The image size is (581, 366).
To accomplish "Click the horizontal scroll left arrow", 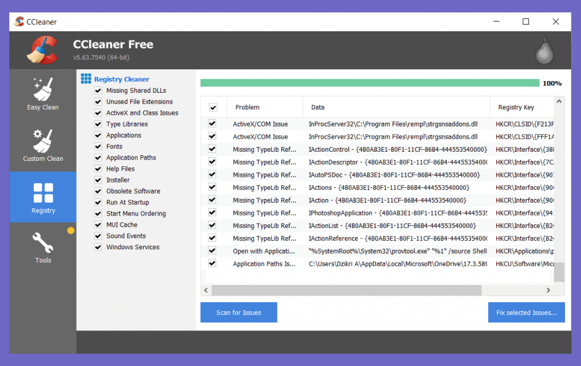I will point(206,290).
